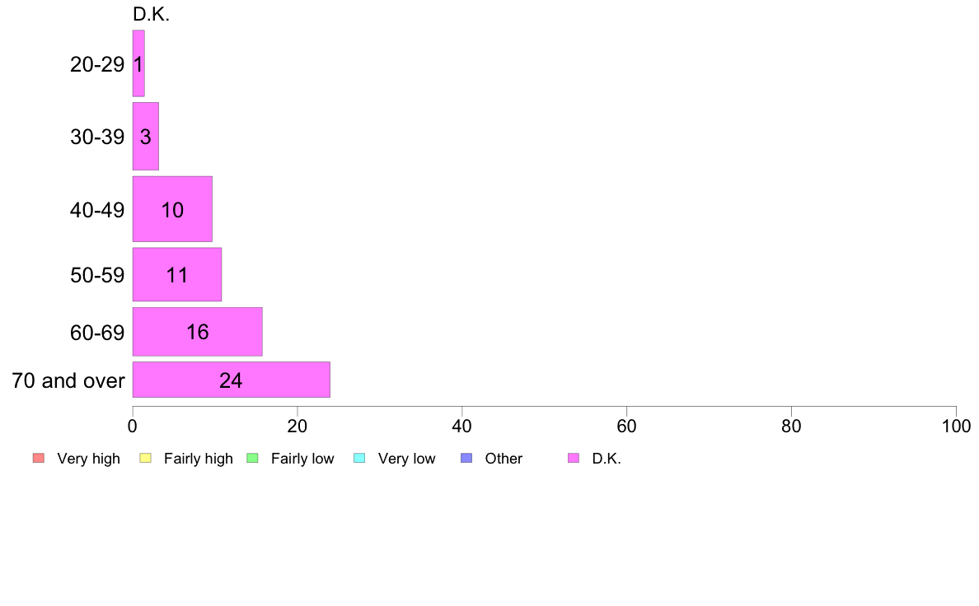Select the 70 and over bar showing 24
The image size is (979, 606).
pyautogui.click(x=231, y=380)
